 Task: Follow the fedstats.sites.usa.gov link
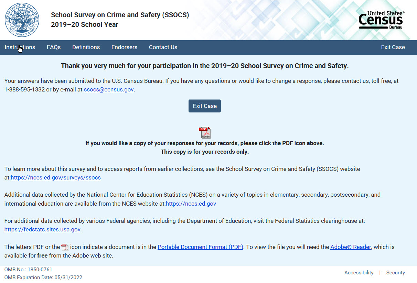pos(42,229)
